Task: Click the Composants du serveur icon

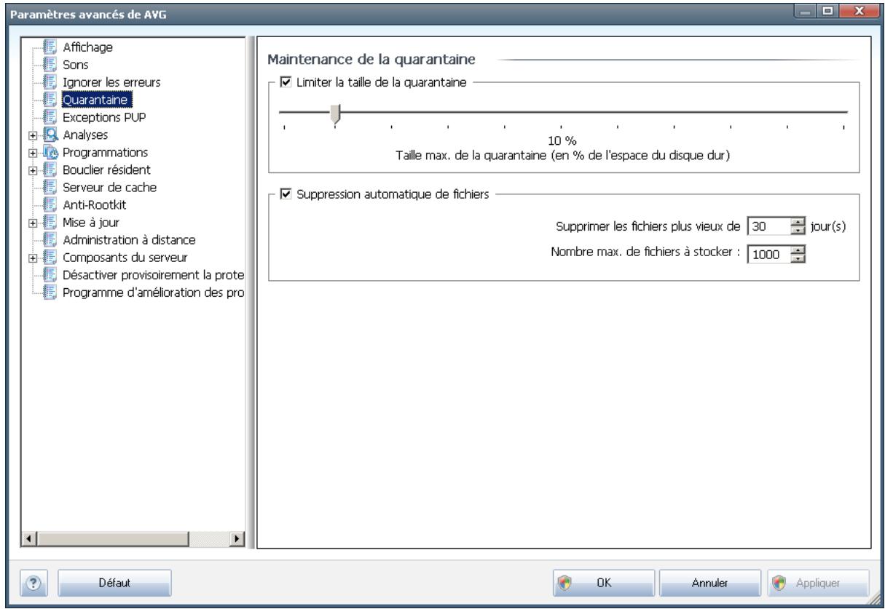Action: (50, 258)
